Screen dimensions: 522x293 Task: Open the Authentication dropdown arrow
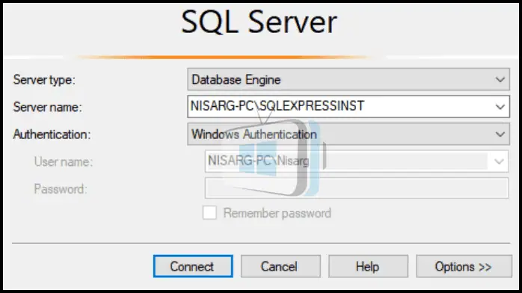tap(500, 134)
